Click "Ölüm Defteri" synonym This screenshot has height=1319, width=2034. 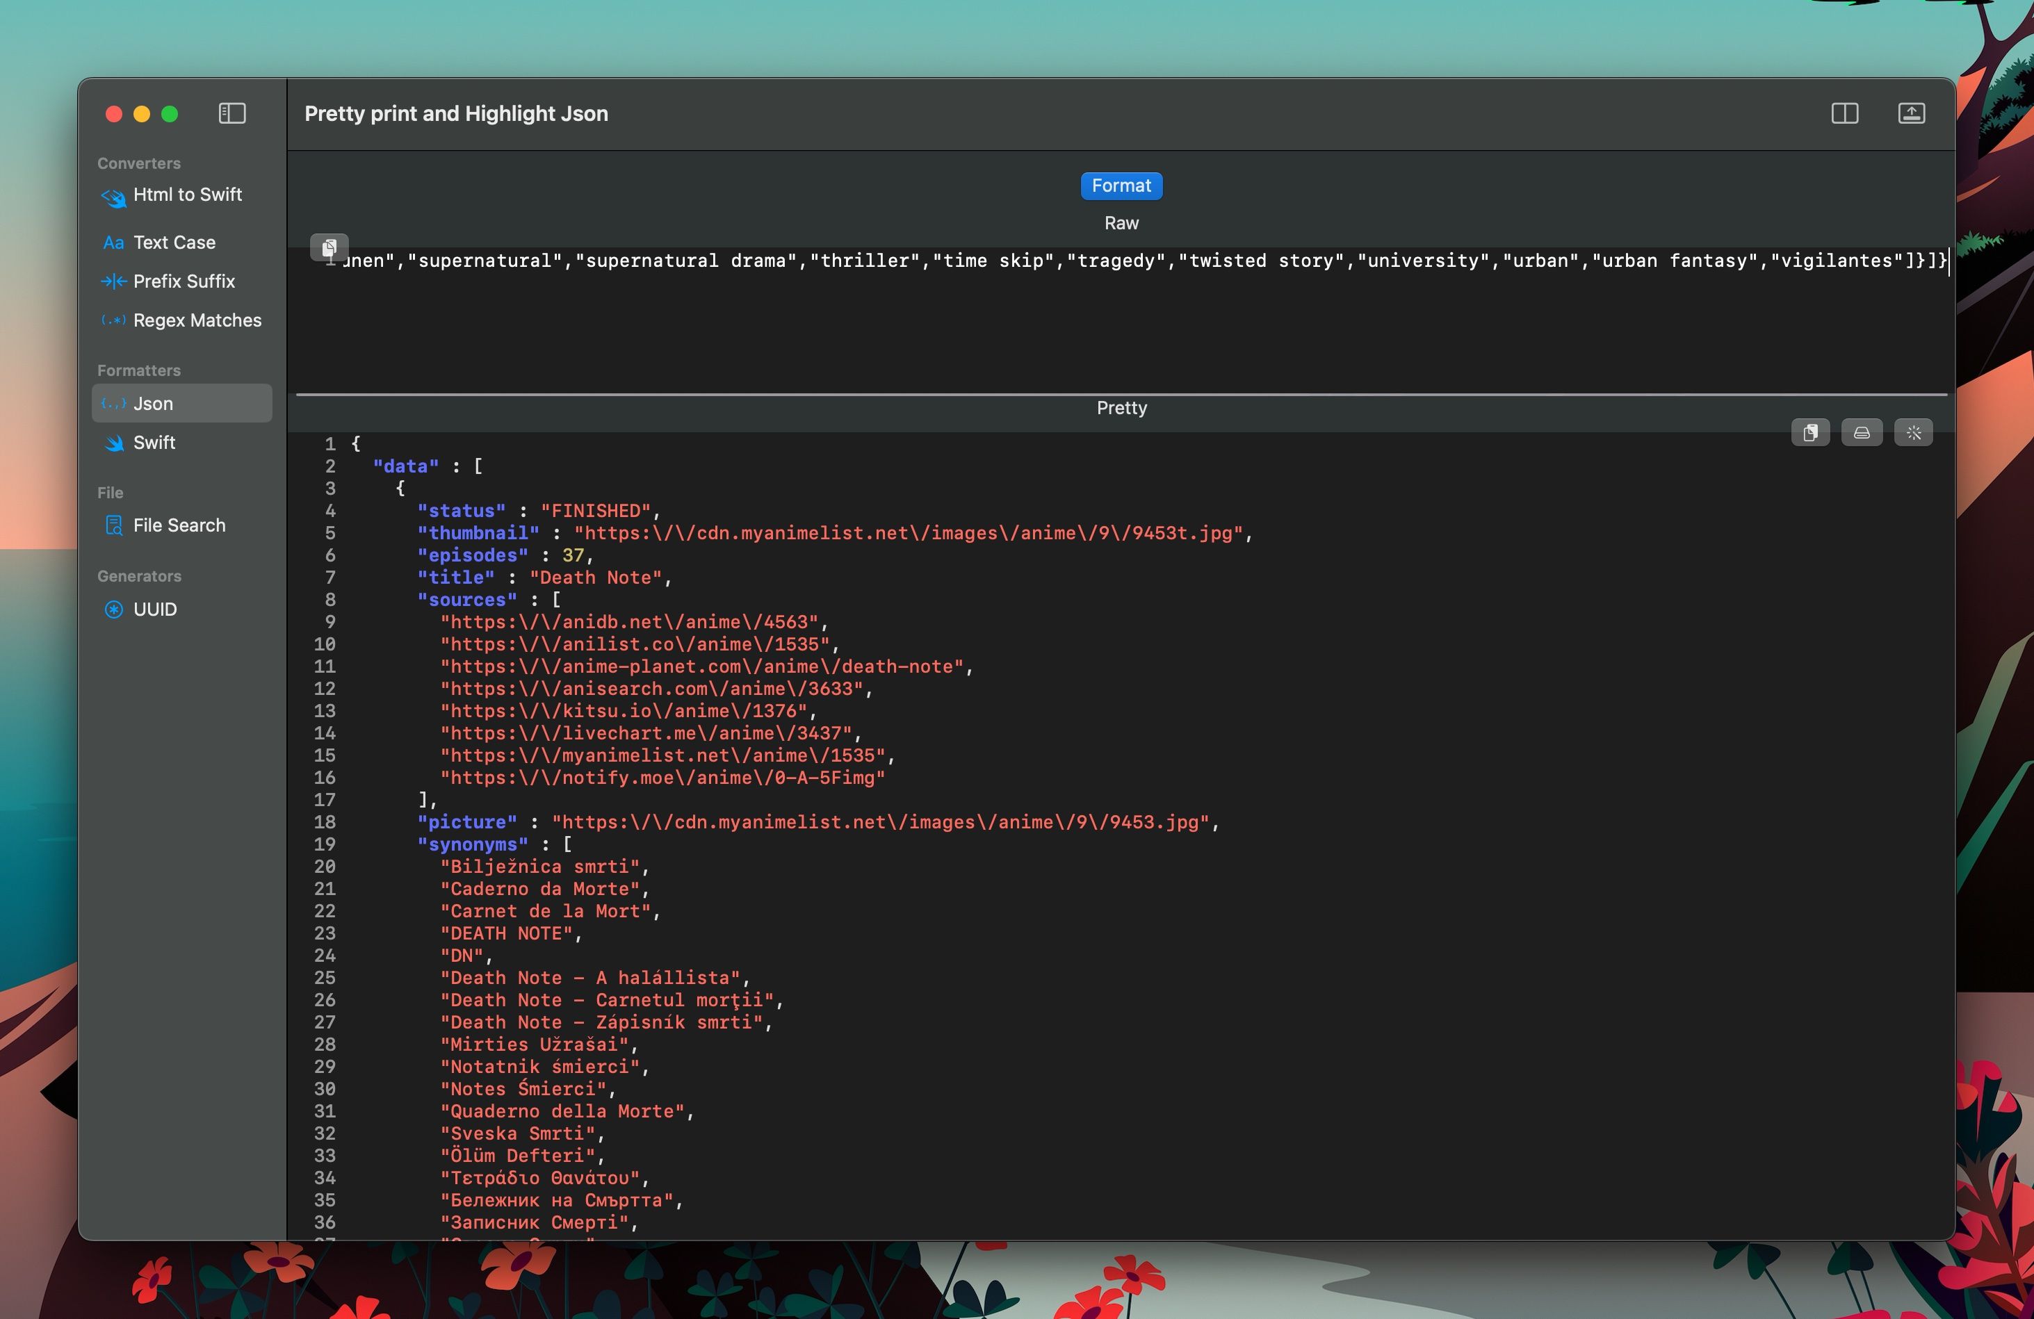point(517,1155)
